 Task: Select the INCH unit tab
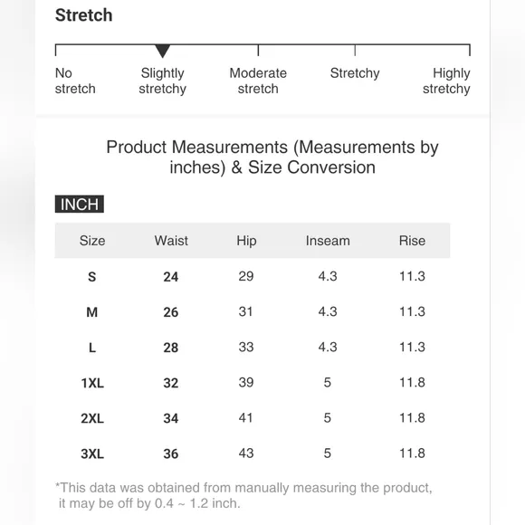tap(80, 204)
